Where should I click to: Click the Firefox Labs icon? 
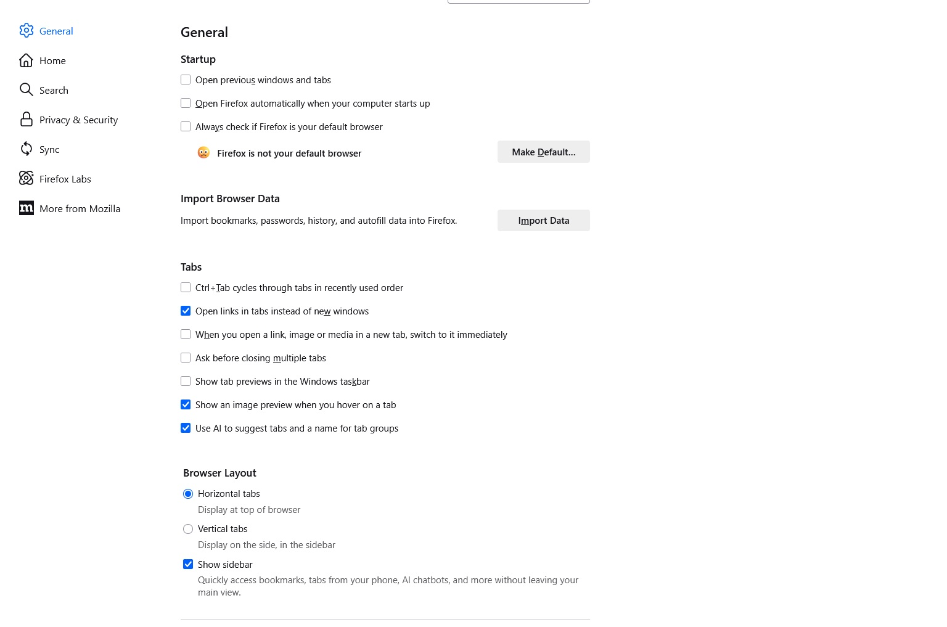pyautogui.click(x=26, y=179)
